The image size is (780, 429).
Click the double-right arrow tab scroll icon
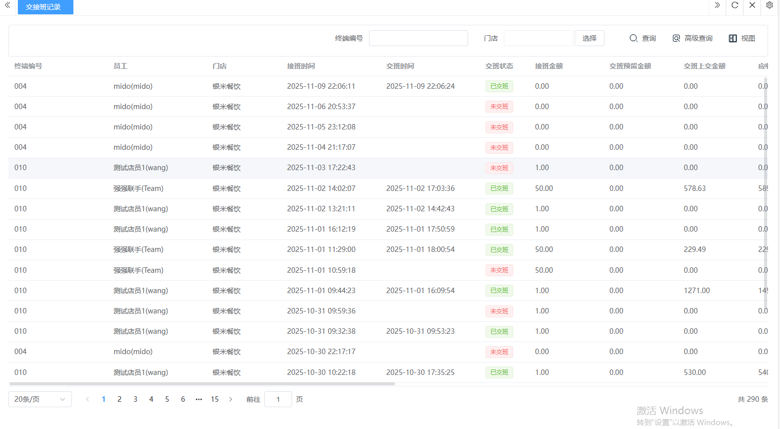pyautogui.click(x=717, y=5)
